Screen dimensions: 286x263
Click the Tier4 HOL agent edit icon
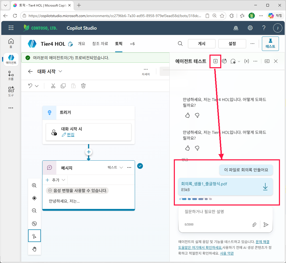click(x=70, y=44)
